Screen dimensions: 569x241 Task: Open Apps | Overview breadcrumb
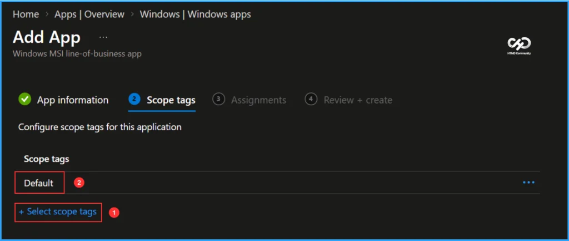point(89,14)
